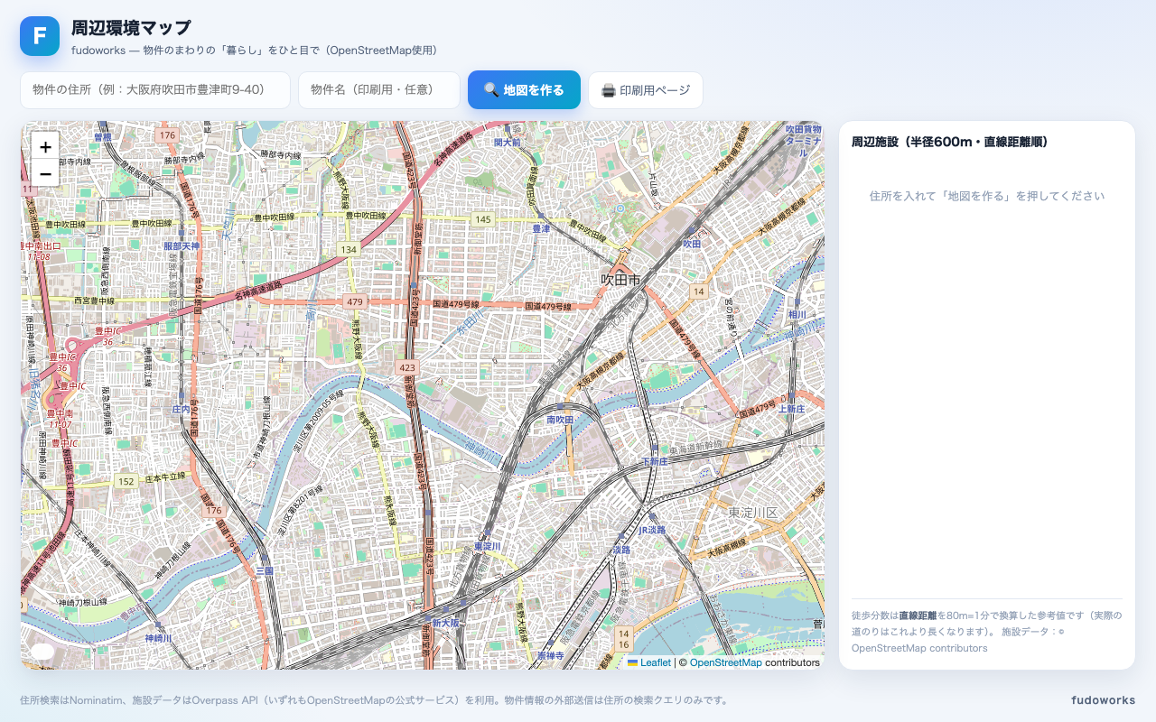This screenshot has width=1156, height=722.
Task: Click the 神崎川 station label on map
Action: (x=158, y=637)
